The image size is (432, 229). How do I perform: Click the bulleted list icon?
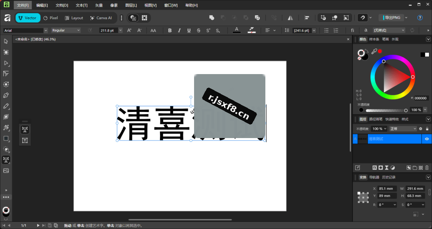pyautogui.click(x=327, y=30)
